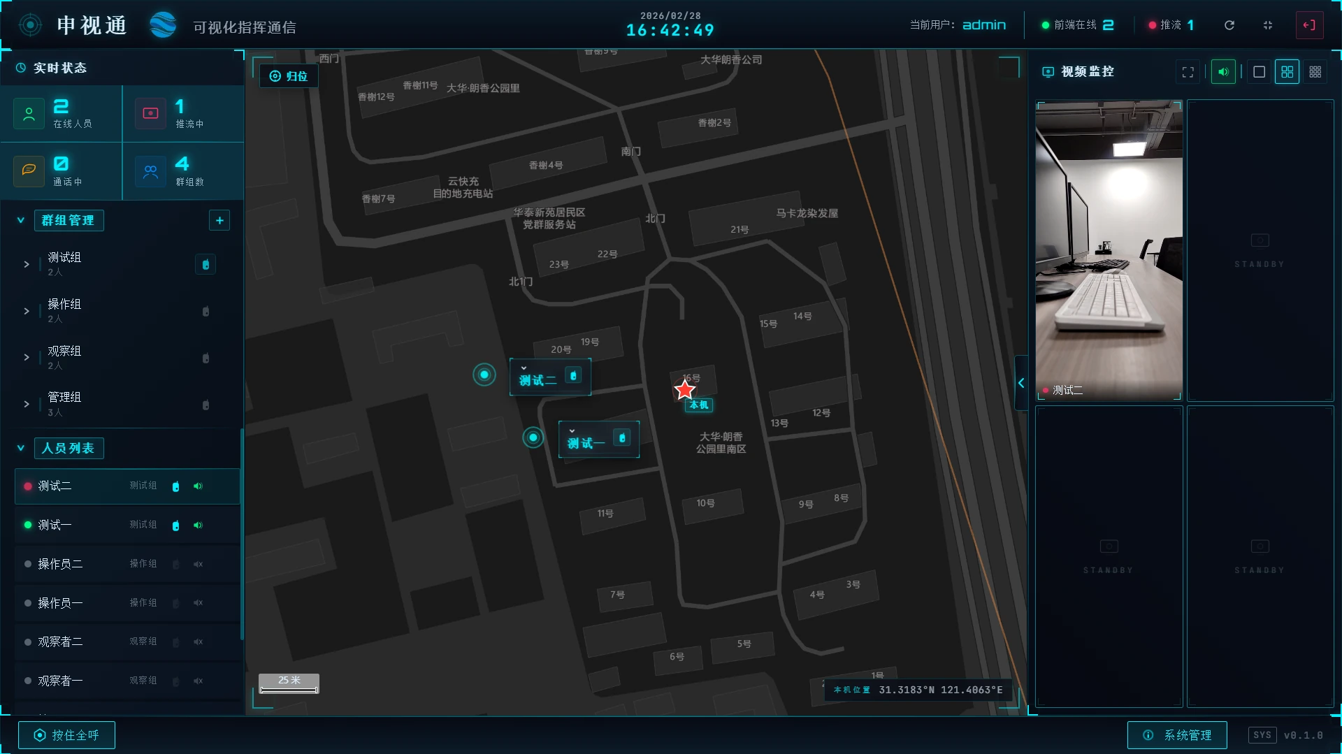Image resolution: width=1342 pixels, height=754 pixels.
Task: Expand the 操作组 group
Action: click(27, 311)
